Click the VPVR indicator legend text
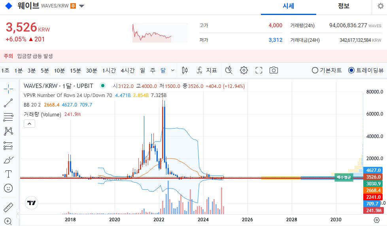The image size is (387, 226). (68, 95)
